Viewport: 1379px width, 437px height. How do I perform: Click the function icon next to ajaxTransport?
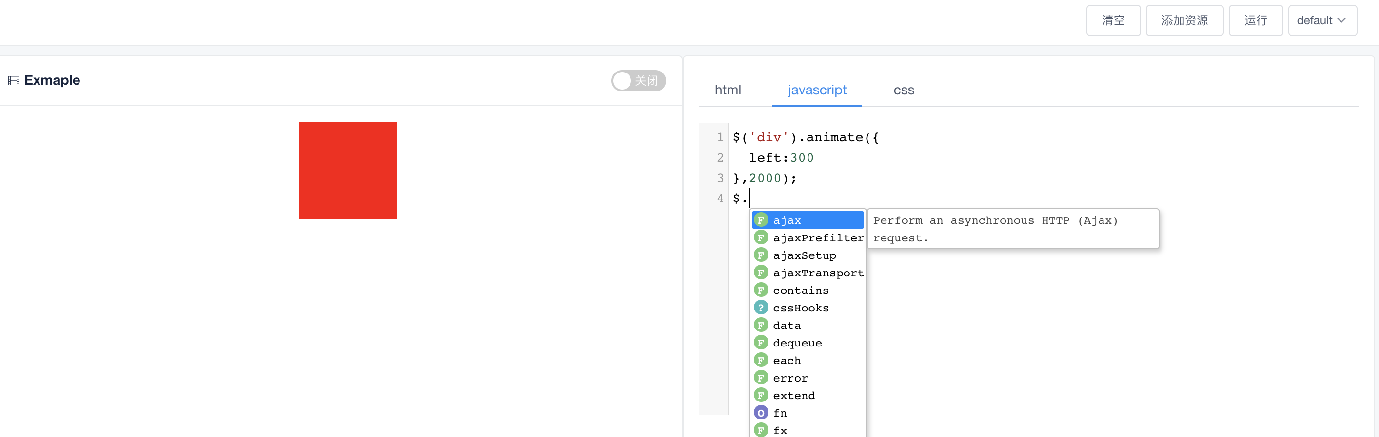point(761,273)
